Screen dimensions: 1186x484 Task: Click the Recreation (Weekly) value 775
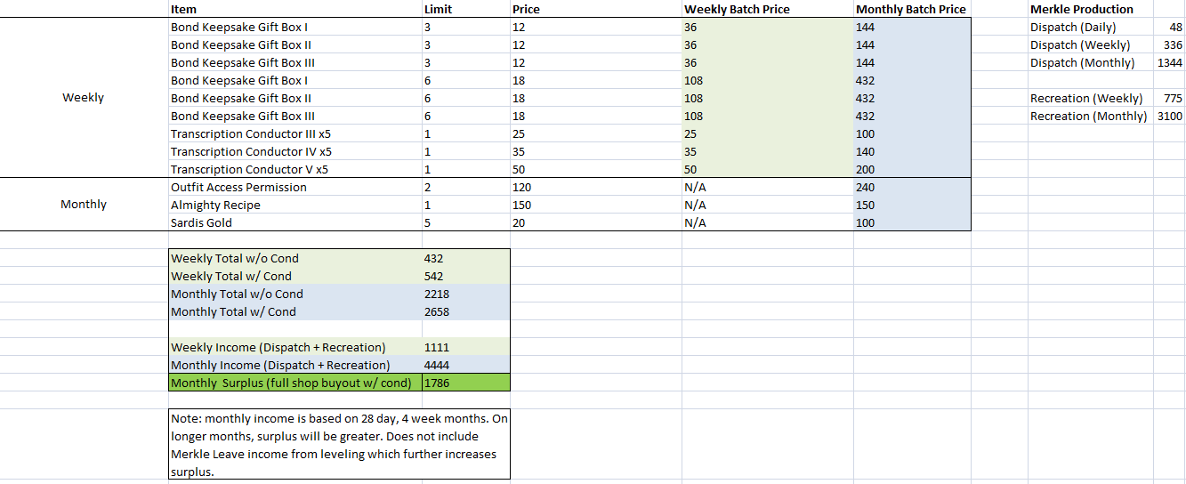pos(1169,98)
